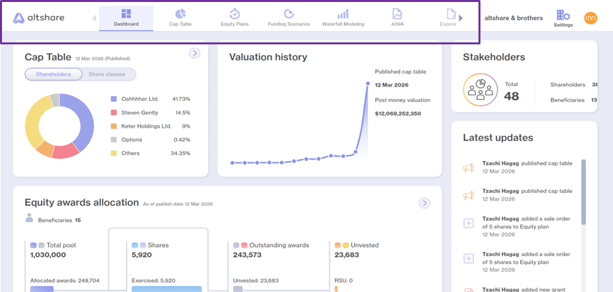This screenshot has height=292, width=613.
Task: Open Settings building gear icon
Action: 563,15
